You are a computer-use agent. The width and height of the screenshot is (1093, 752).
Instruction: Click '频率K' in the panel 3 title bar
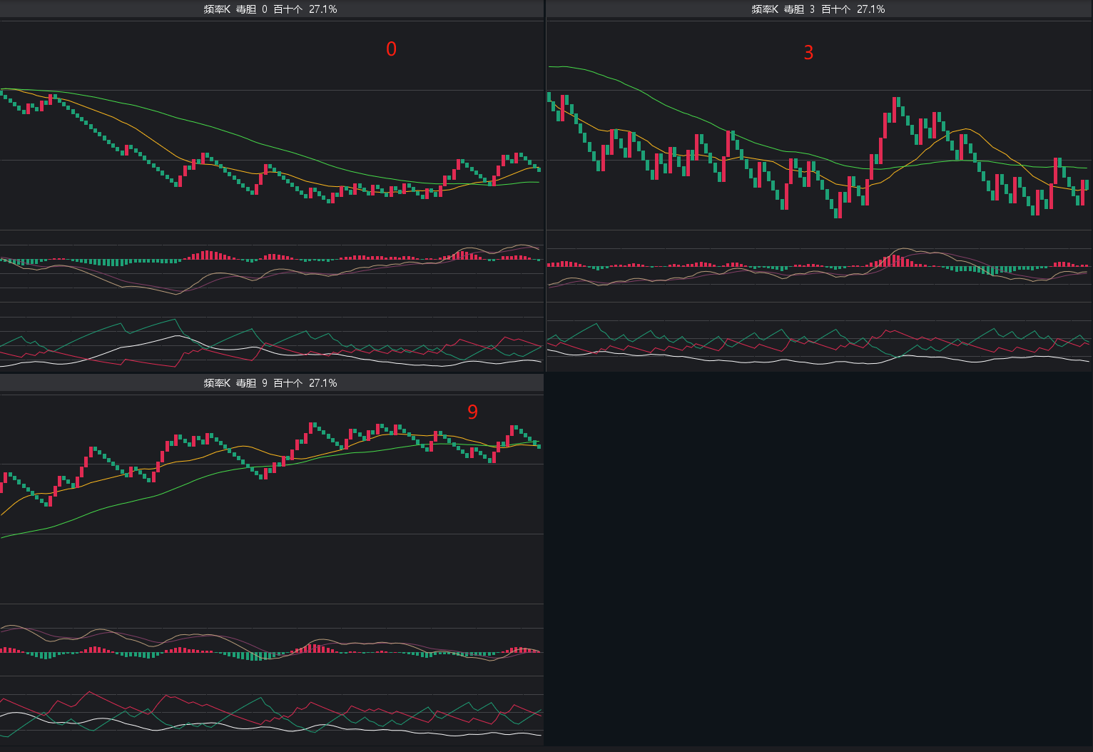pyautogui.click(x=765, y=9)
